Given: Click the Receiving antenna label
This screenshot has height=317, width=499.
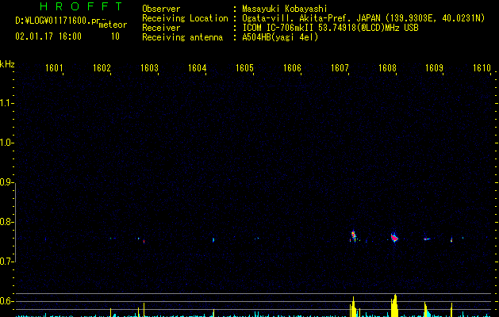Looking at the screenshot, I should [x=182, y=37].
